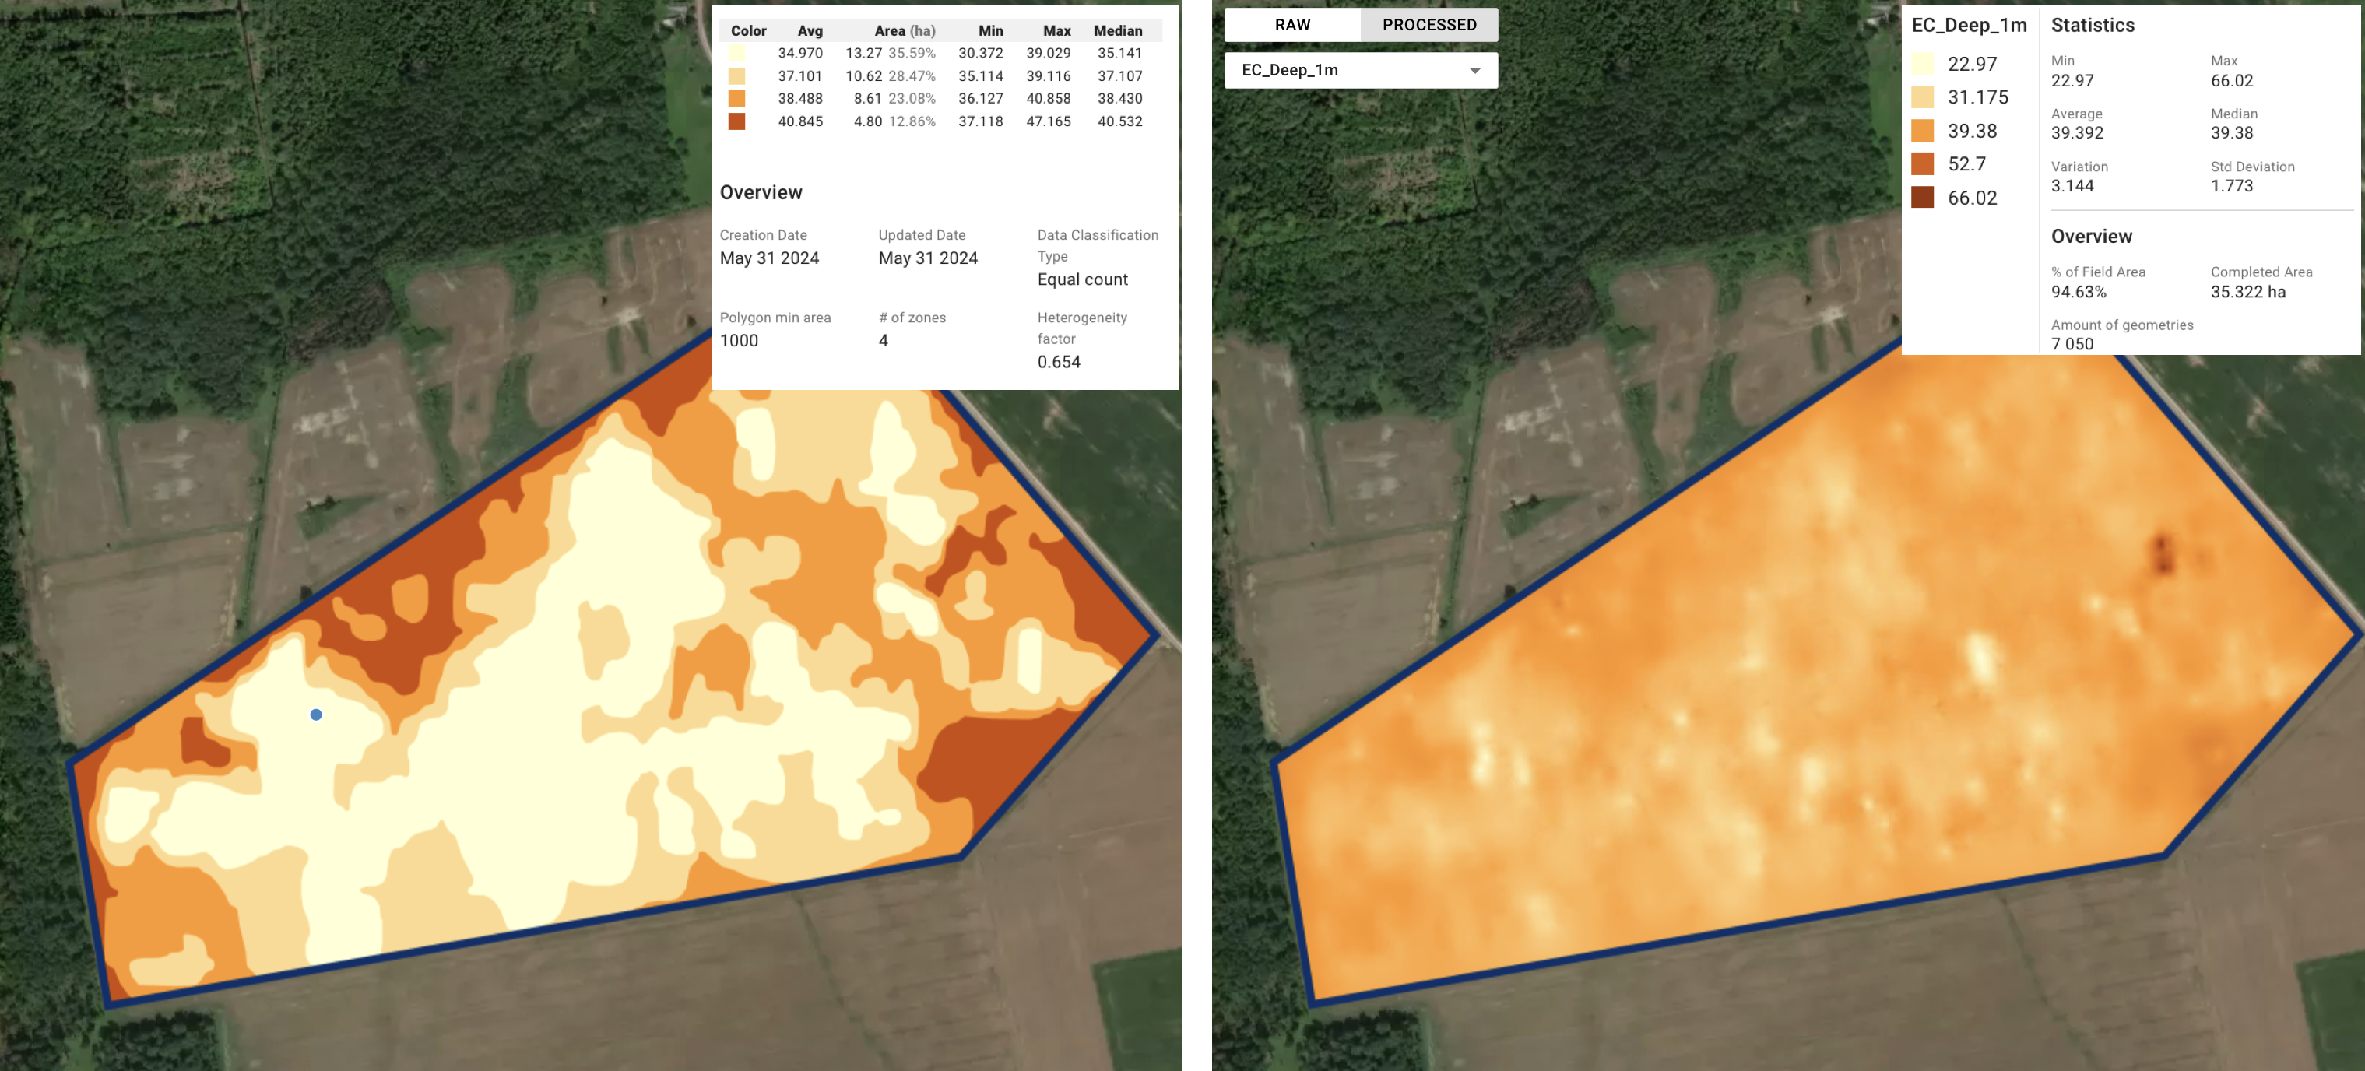Viewport: 2365px width, 1071px height.
Task: Switch to the PROCESSED tab
Action: [1428, 25]
